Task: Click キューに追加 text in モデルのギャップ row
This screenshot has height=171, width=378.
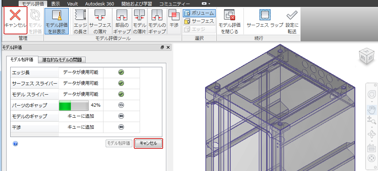Action: pyautogui.click(x=81, y=116)
